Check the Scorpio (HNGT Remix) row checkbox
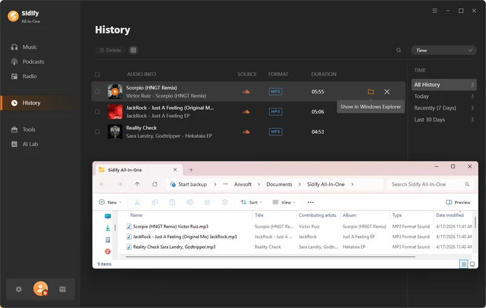 97,92
